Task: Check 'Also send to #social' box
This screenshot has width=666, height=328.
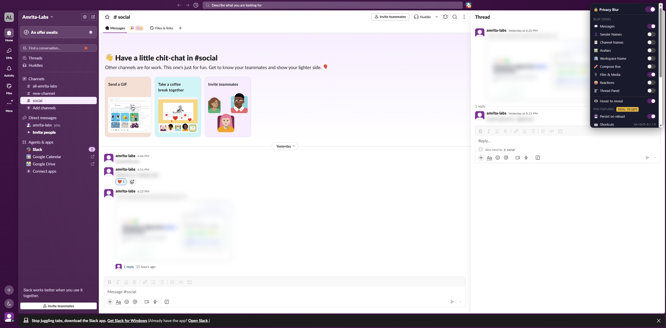Action: 481,150
